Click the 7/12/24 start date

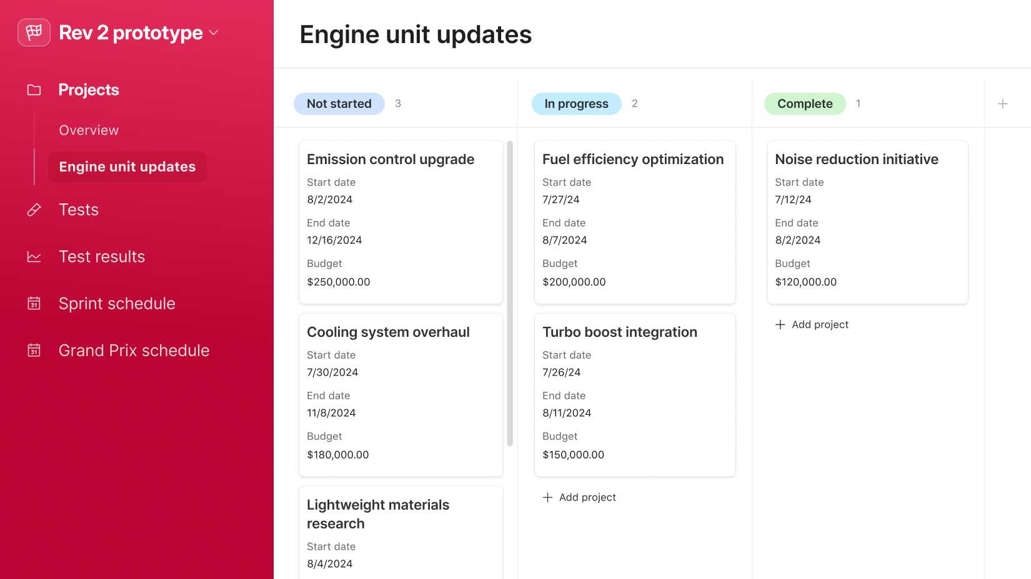[x=794, y=200]
